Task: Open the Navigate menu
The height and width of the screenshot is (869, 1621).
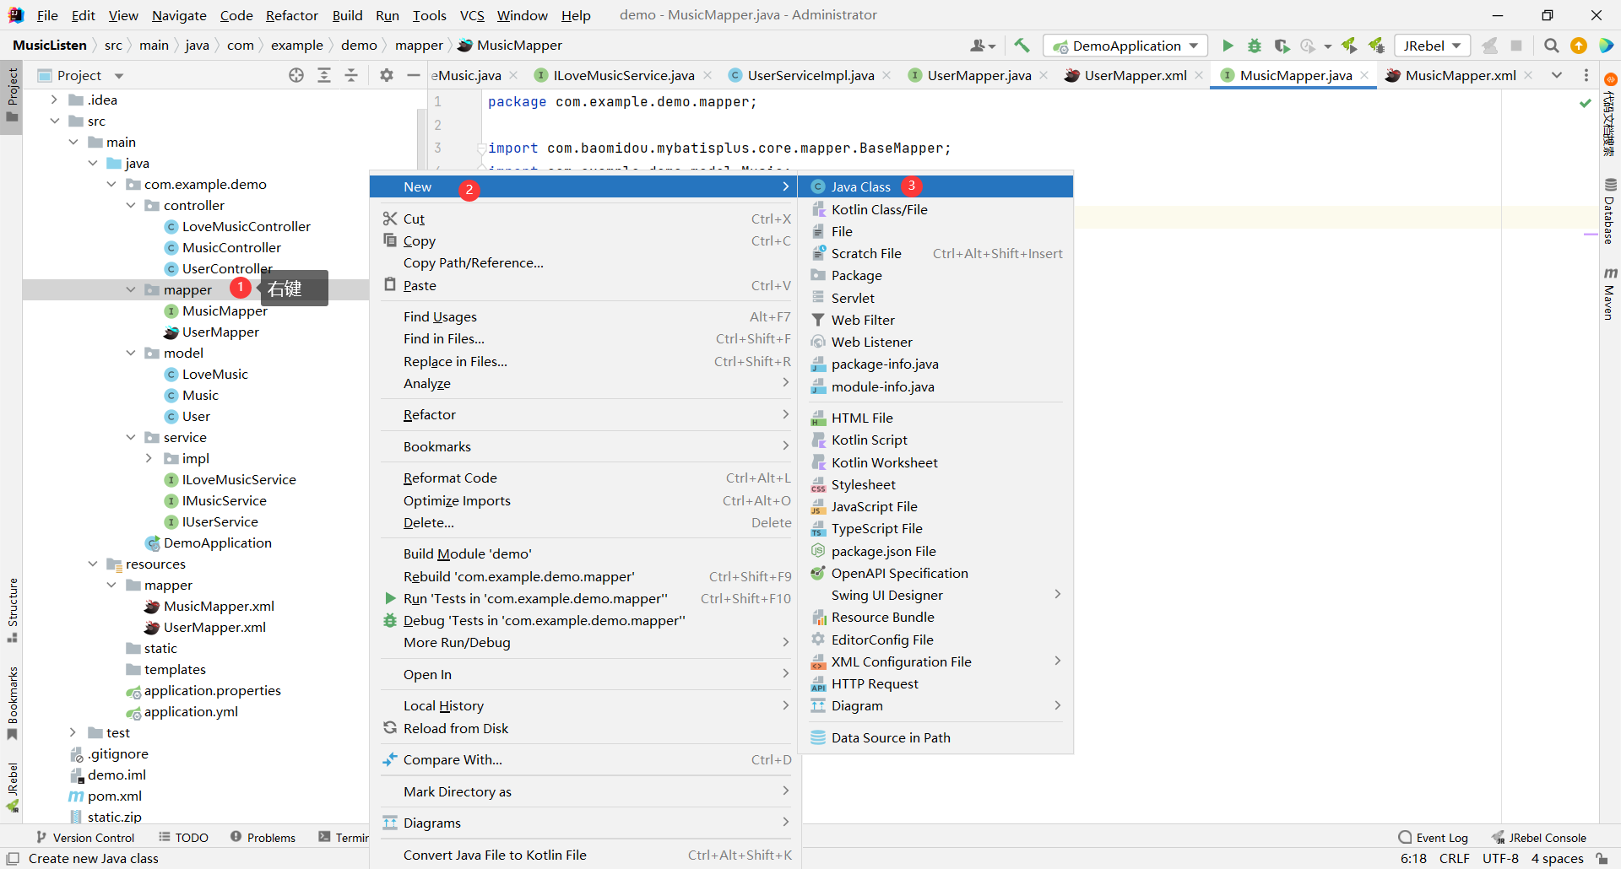Action: pos(179,15)
